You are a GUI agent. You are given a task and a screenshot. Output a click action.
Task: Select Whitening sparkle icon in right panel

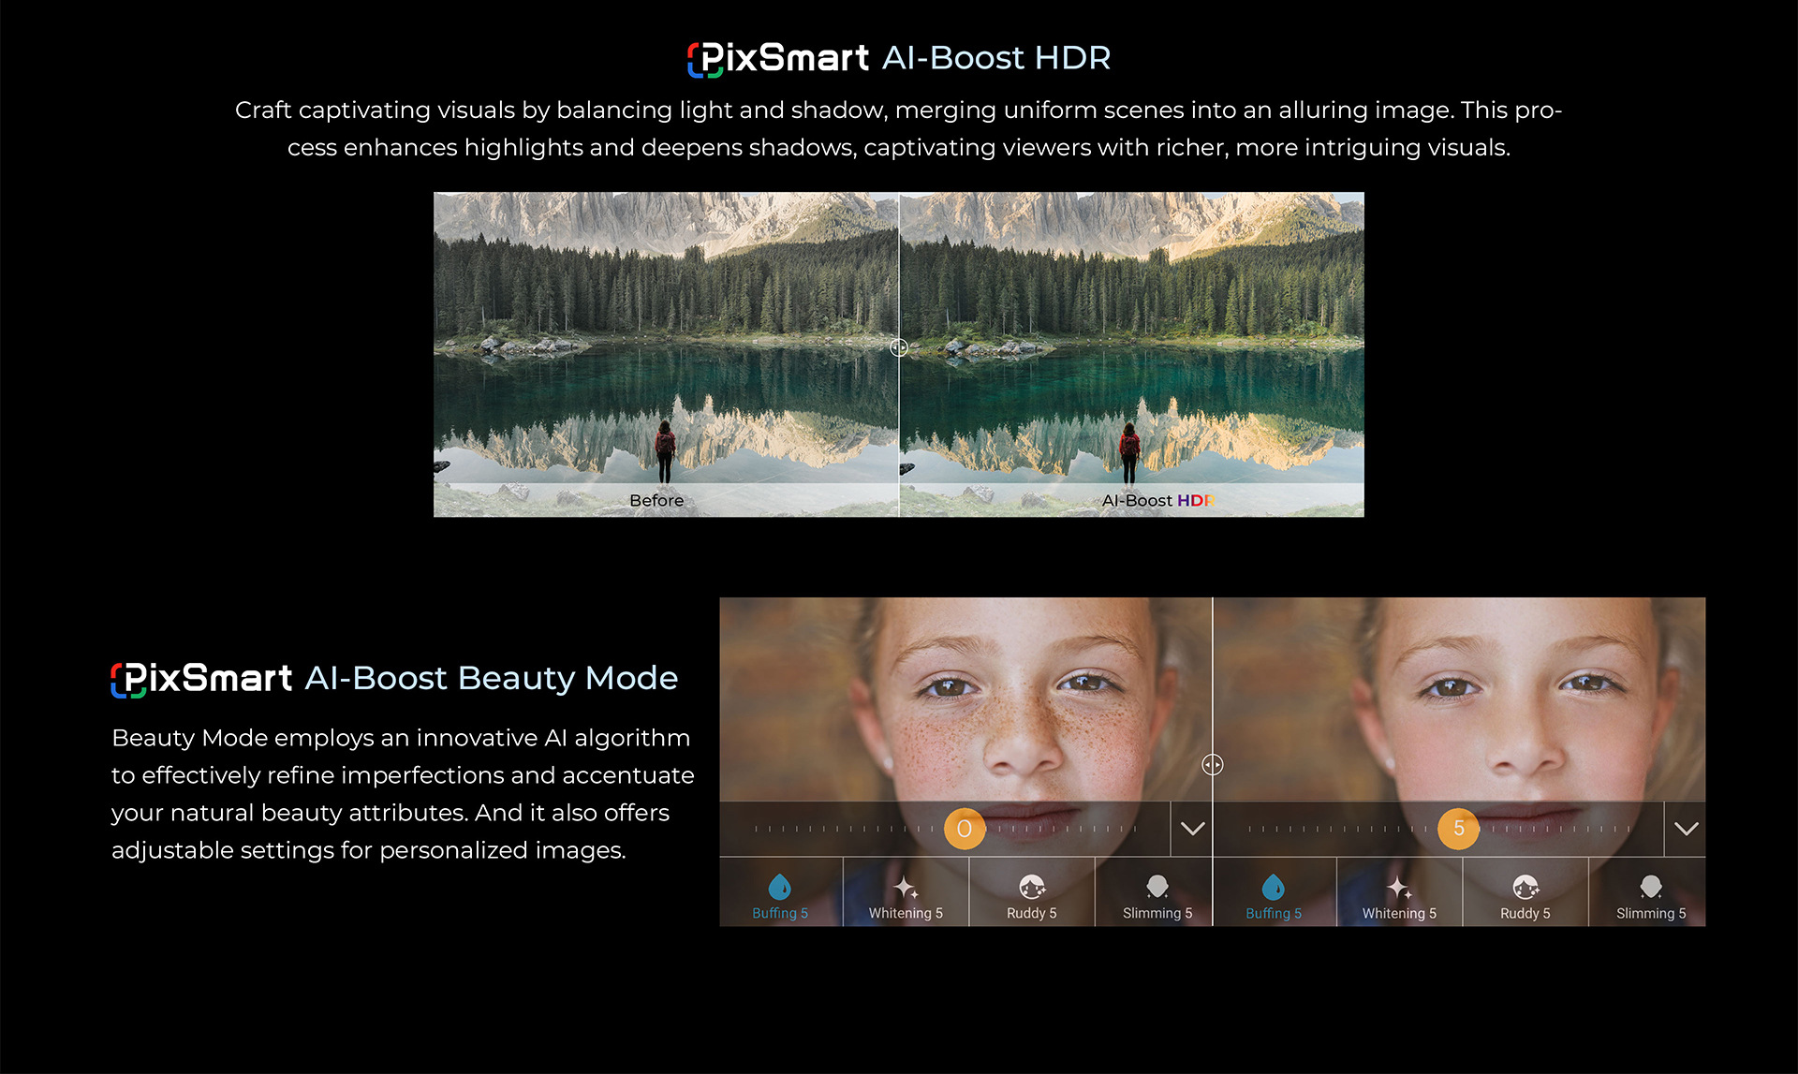(x=1399, y=886)
